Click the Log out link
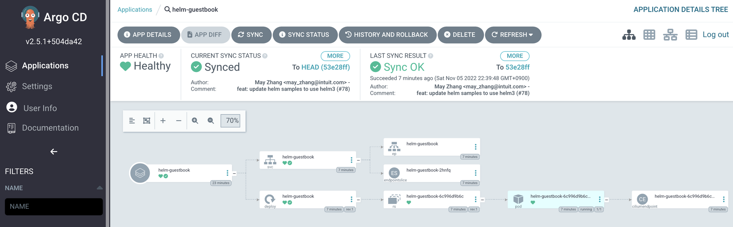733x227 pixels. point(715,34)
